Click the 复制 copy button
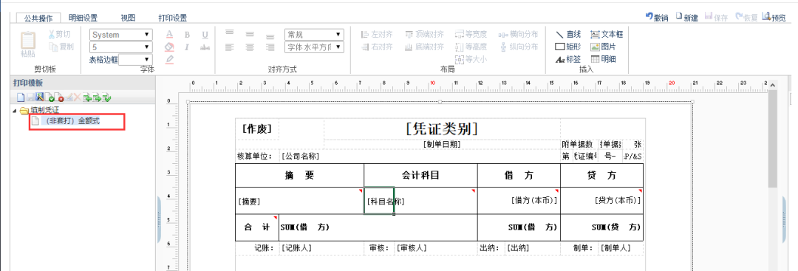798x271 pixels. (61, 47)
